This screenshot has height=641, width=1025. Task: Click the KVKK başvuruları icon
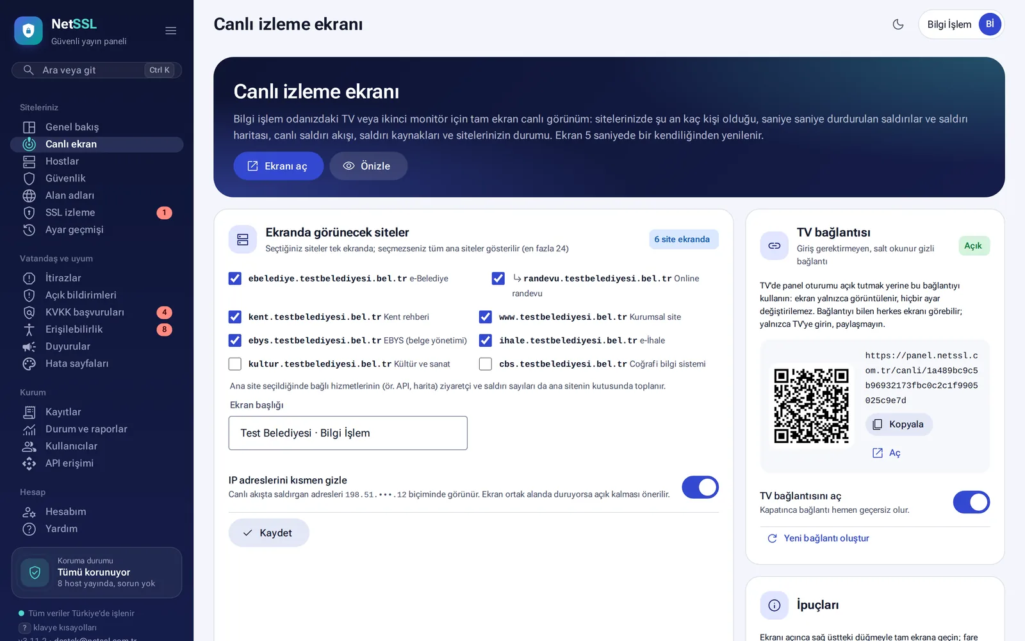point(29,312)
